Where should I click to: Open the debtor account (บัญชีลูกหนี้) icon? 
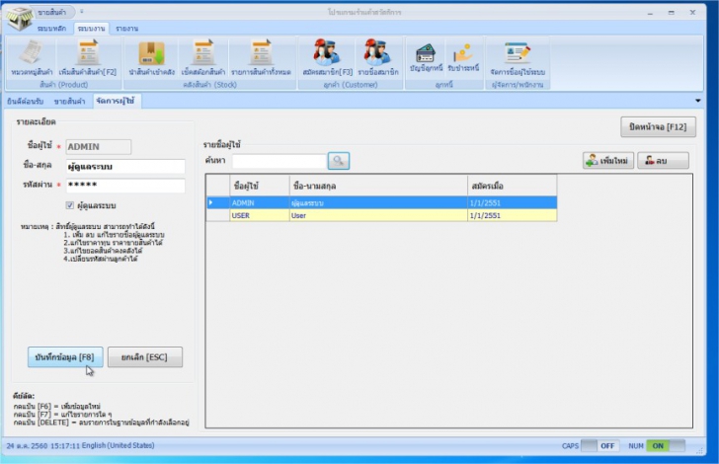coord(426,58)
